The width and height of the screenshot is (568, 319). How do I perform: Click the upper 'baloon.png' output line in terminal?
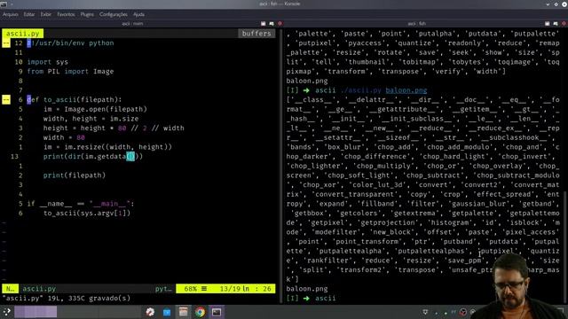[307, 81]
